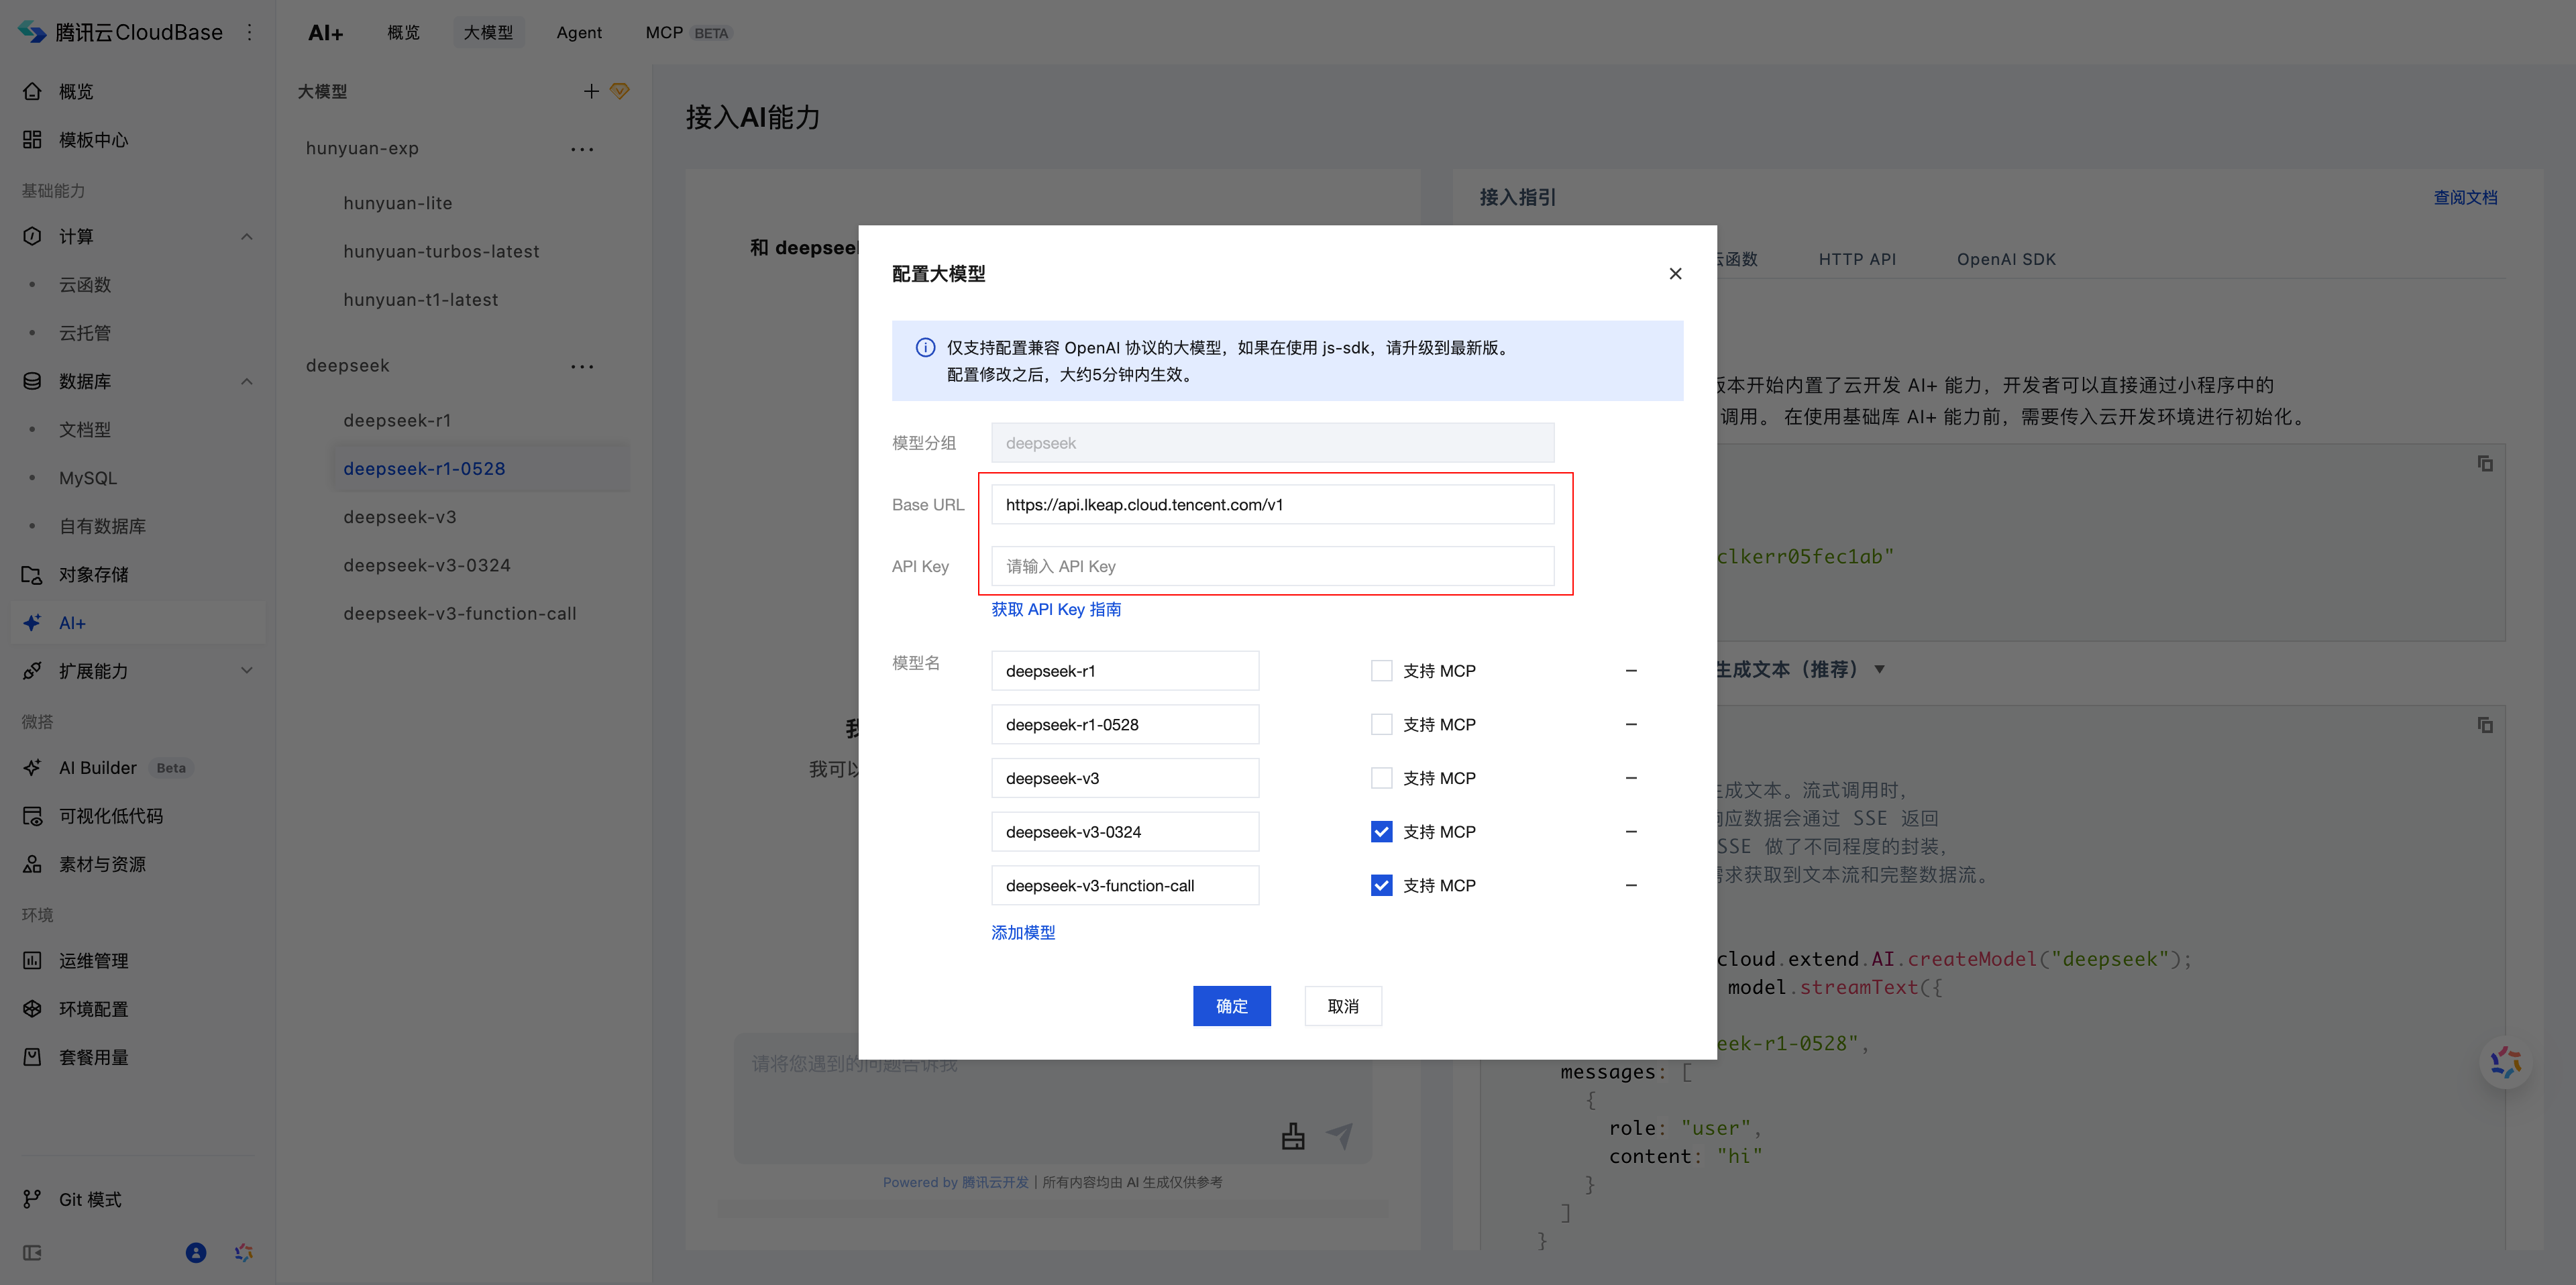Switch to the Agent top tab

(579, 32)
